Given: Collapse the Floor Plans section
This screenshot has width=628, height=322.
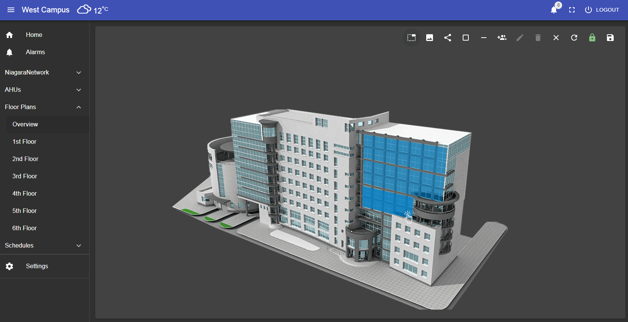Looking at the screenshot, I should (44, 107).
